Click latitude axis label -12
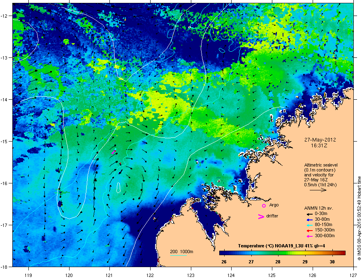 click(x=5, y=16)
